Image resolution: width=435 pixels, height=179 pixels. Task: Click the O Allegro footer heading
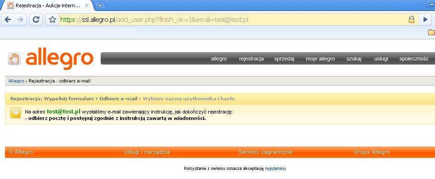(x=21, y=152)
